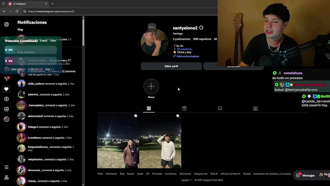Open the Instagram Lite footer link

tap(201, 174)
